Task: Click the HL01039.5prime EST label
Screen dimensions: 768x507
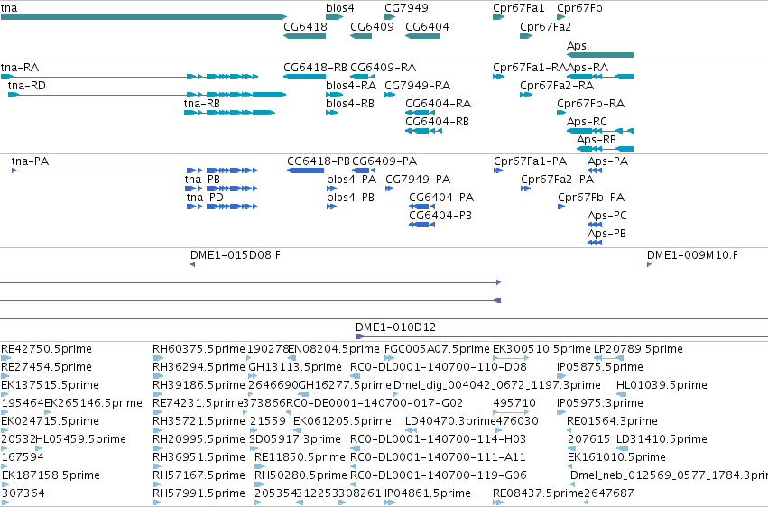Action: [662, 385]
